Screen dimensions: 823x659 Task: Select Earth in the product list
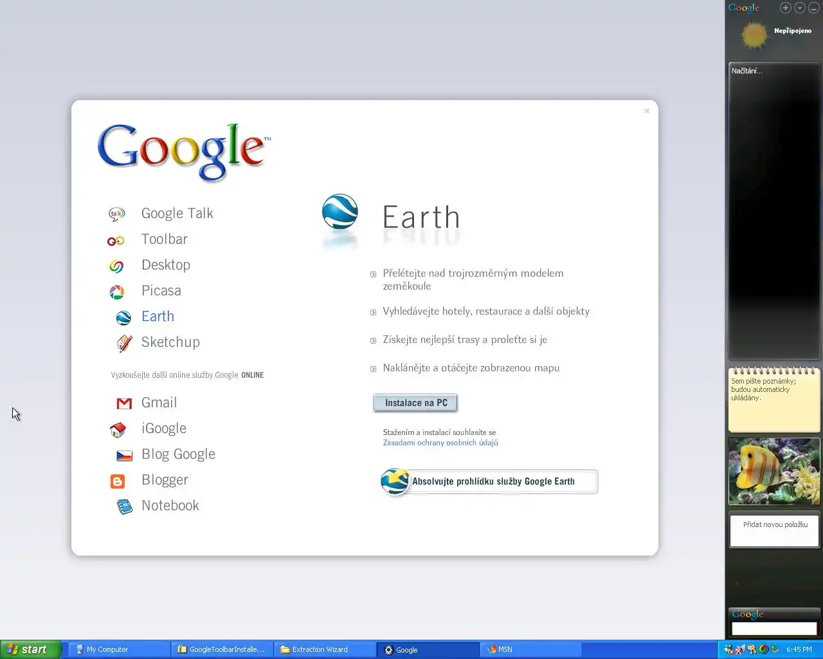pos(158,317)
